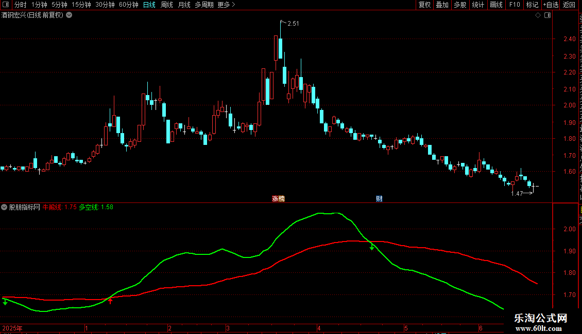Click the green down arrow at indicator start
Viewport: 582px width, 334px height.
(5, 302)
